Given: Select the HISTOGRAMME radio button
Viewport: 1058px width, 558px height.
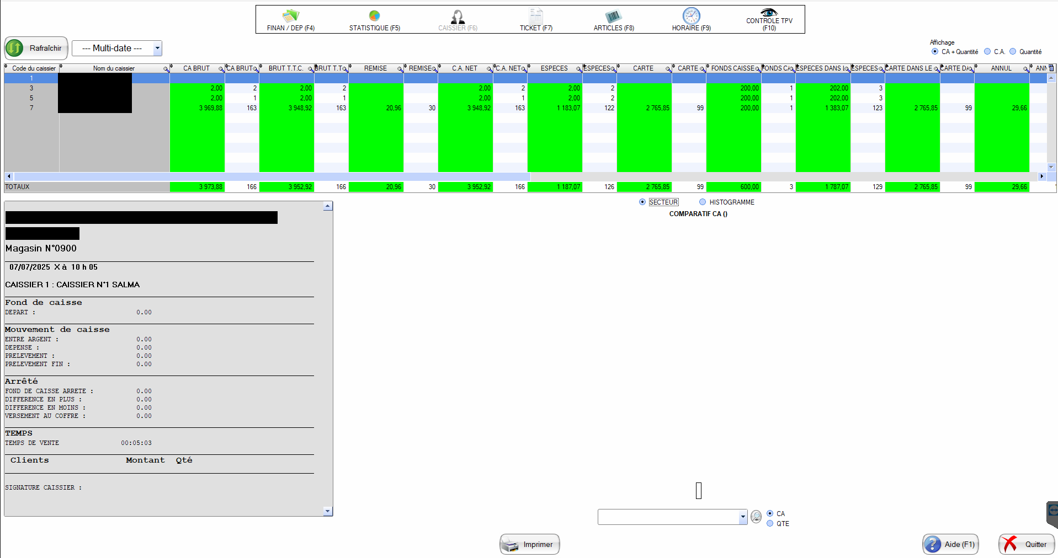Looking at the screenshot, I should [703, 202].
